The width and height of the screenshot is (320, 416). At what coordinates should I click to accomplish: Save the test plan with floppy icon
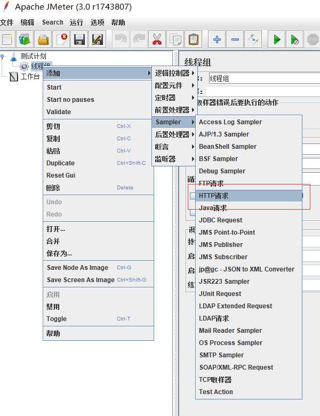[79, 40]
